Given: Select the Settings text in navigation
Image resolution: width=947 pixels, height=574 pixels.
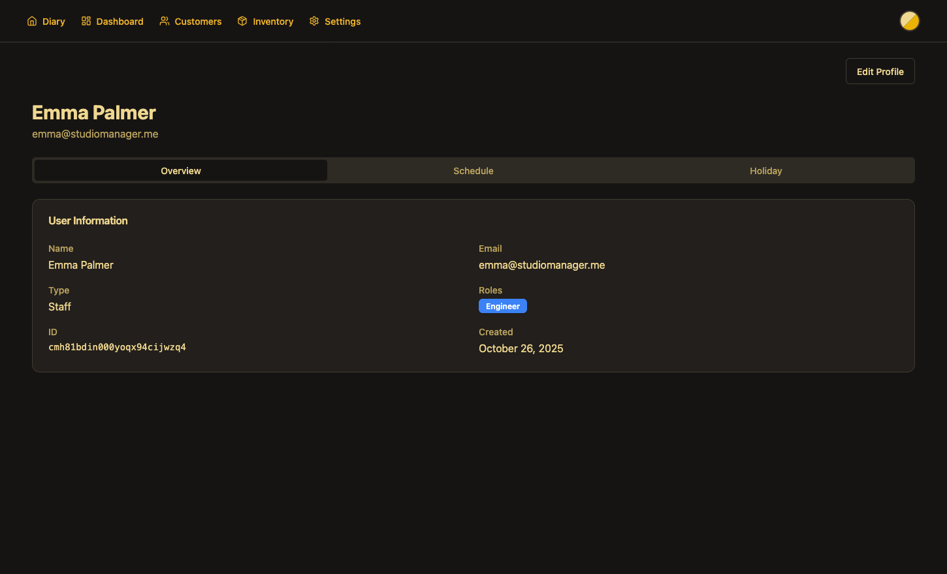Looking at the screenshot, I should (x=342, y=22).
